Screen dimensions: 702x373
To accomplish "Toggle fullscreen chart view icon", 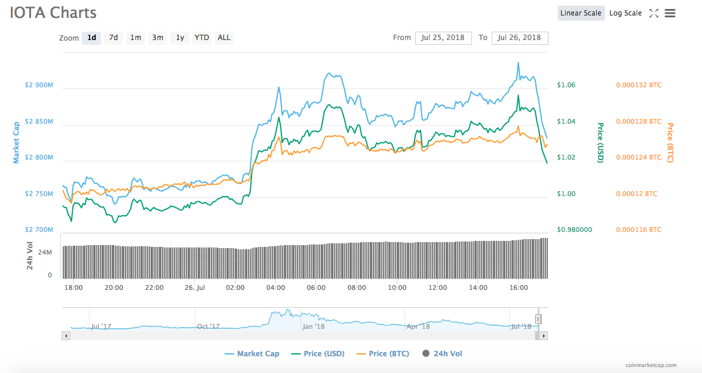I will [654, 13].
